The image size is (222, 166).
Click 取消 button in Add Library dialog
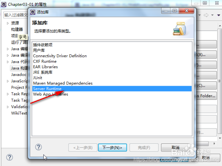[x=176, y=148]
